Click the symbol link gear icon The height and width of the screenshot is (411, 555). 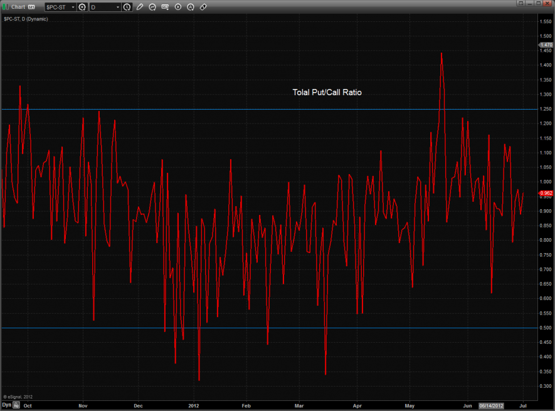tap(82, 7)
